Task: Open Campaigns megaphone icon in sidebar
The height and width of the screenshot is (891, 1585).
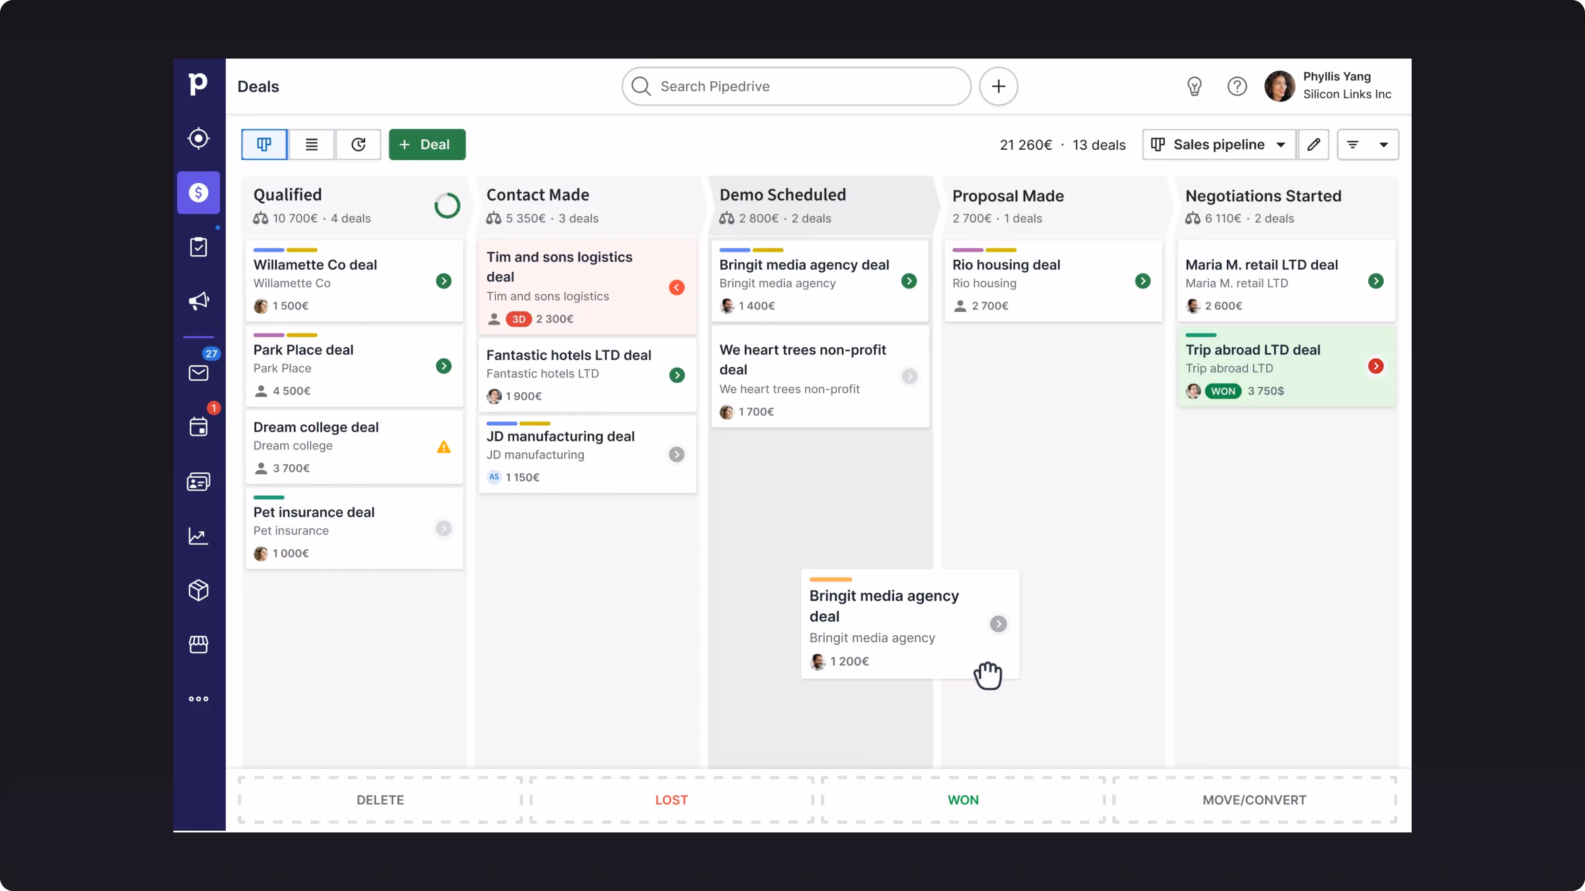Action: (x=198, y=301)
